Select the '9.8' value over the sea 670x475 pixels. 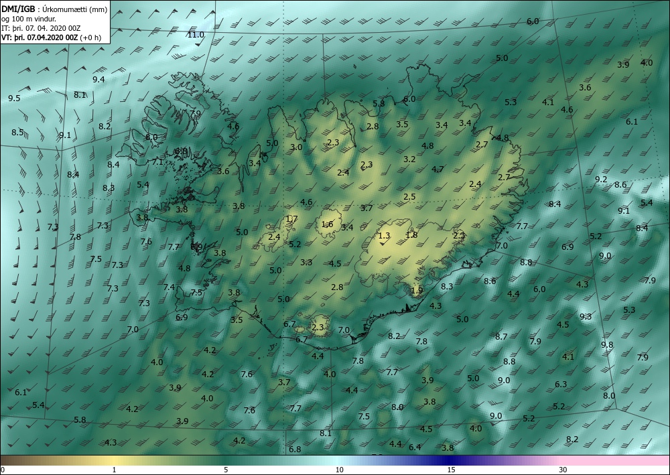coord(607,345)
